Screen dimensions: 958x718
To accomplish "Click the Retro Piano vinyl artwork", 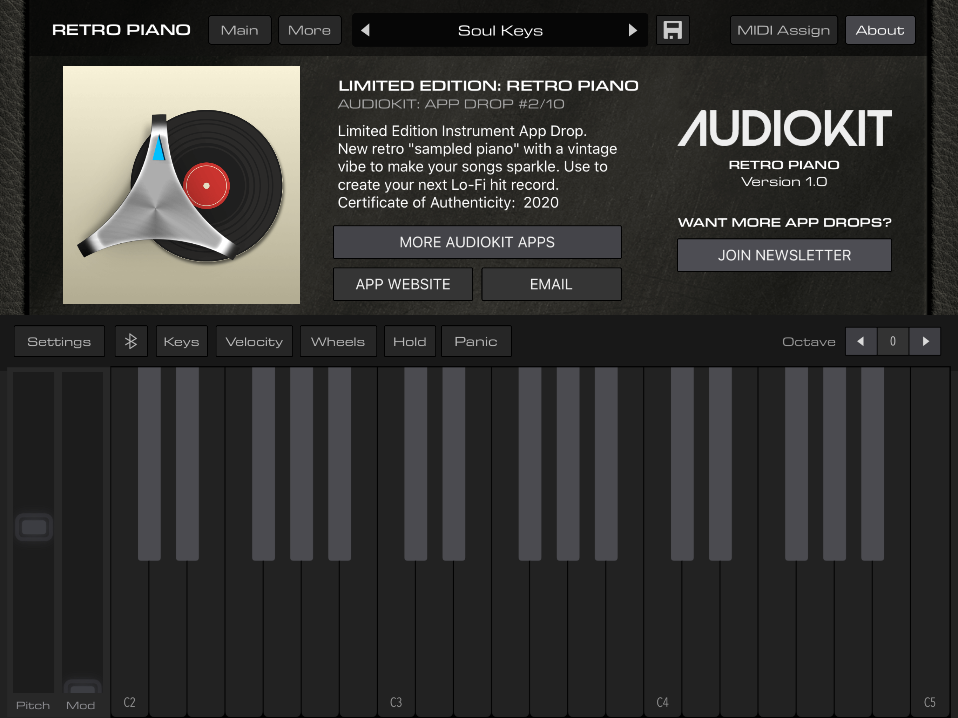I will pos(181,185).
